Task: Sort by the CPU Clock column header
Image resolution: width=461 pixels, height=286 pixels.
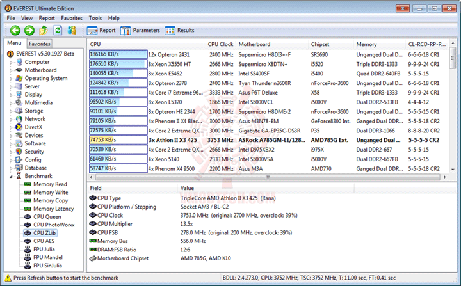Action: (x=220, y=44)
